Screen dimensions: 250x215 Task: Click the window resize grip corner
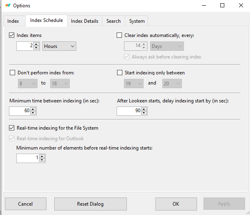point(248,213)
